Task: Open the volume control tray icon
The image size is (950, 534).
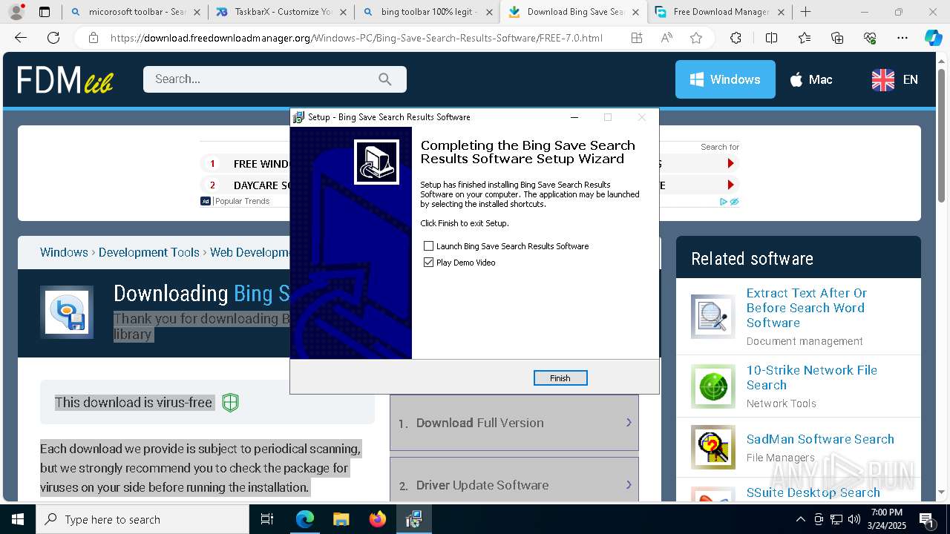Action: 854,519
